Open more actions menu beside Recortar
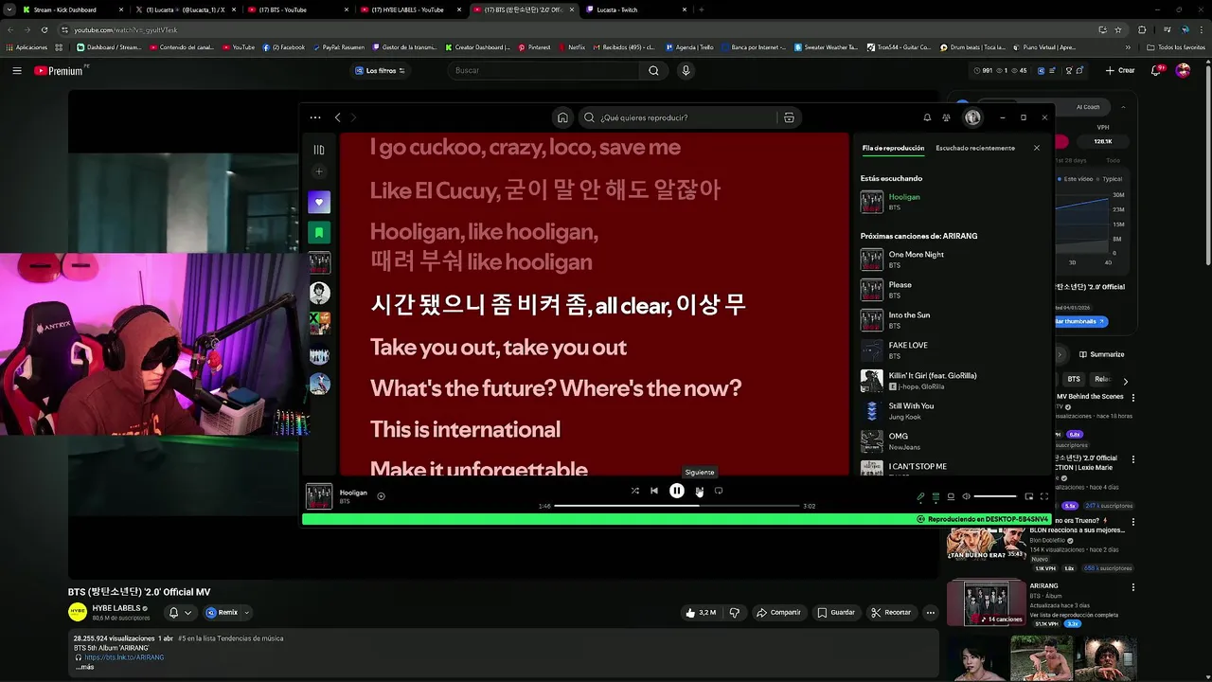The image size is (1212, 682). click(x=930, y=612)
